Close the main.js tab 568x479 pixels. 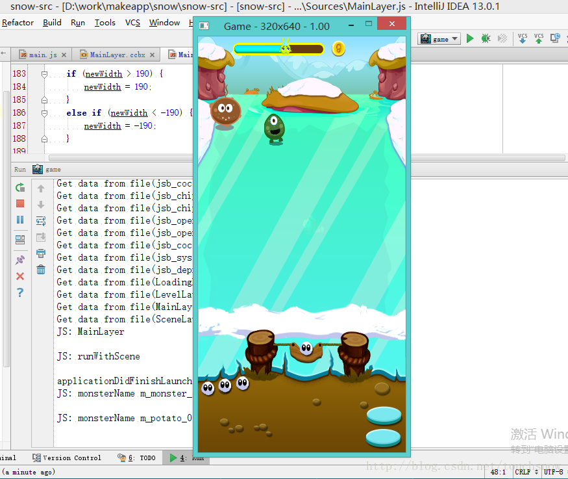64,55
